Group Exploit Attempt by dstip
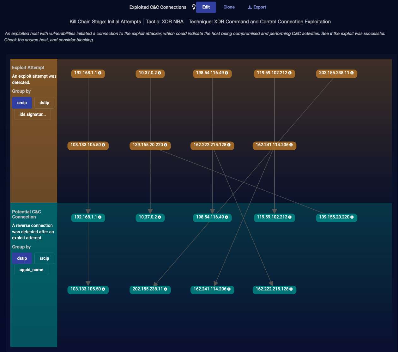Screen dimensions: 398x352 (x=44, y=103)
